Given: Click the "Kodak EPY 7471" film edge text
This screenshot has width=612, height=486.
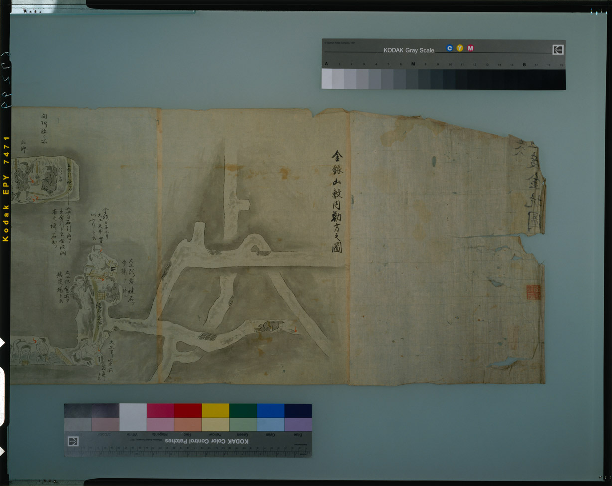Looking at the screenshot, I should 6,189.
